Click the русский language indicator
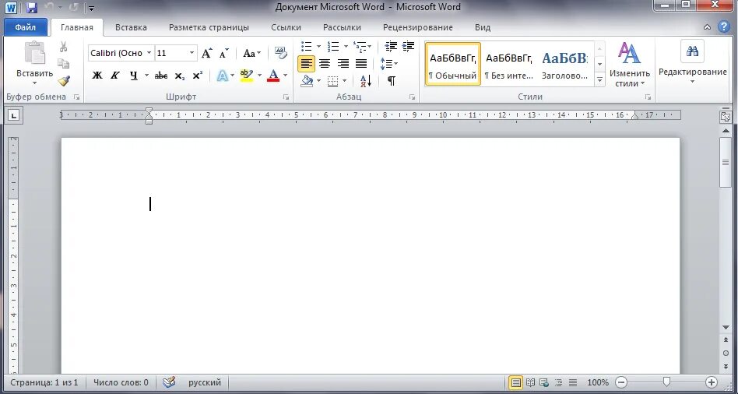738x394 pixels. pyautogui.click(x=205, y=382)
